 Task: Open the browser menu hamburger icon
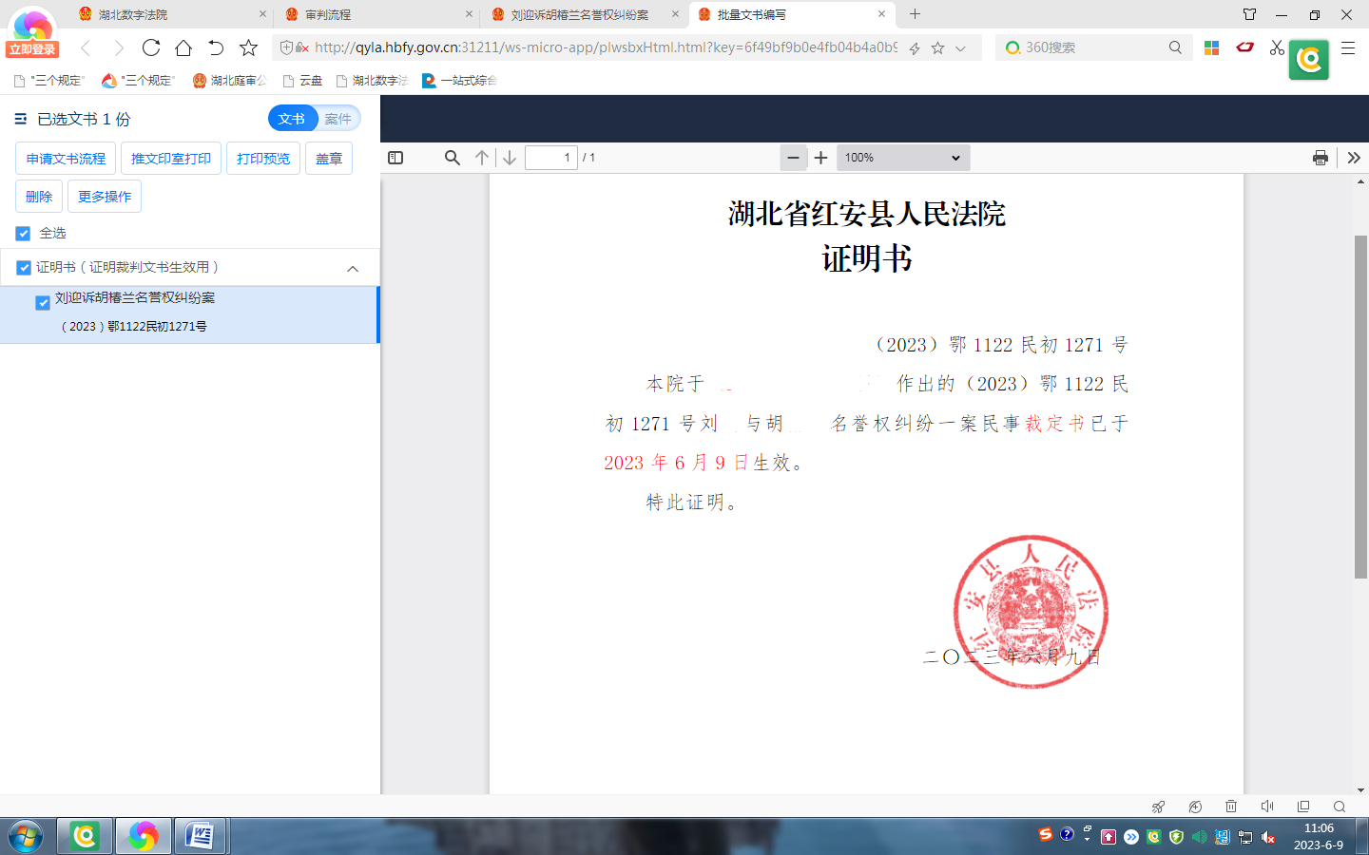click(x=1349, y=47)
